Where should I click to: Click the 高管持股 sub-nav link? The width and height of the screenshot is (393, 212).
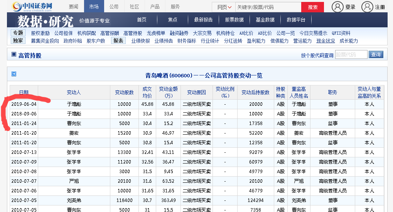[133, 33]
